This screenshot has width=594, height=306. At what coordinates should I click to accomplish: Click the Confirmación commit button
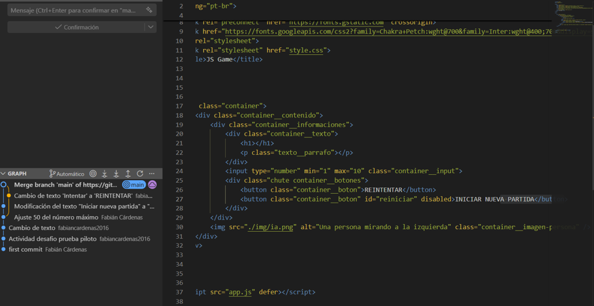[76, 27]
